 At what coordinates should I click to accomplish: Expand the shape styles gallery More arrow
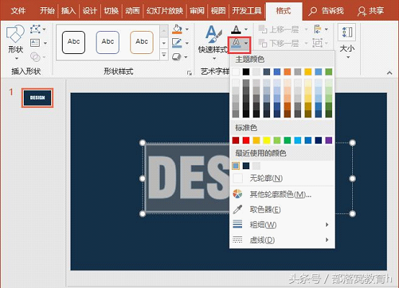tap(164, 55)
